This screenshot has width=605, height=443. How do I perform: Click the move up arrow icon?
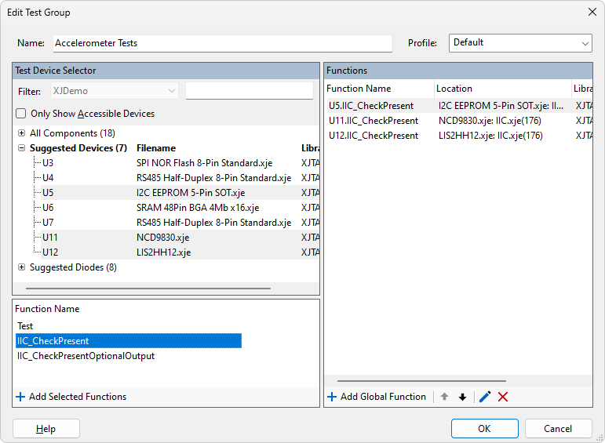coord(445,397)
